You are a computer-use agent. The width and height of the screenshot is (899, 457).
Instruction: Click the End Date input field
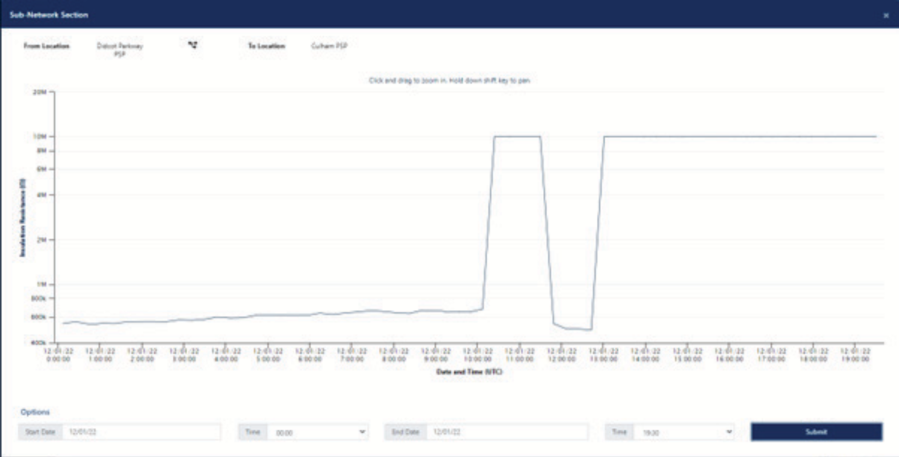point(507,432)
